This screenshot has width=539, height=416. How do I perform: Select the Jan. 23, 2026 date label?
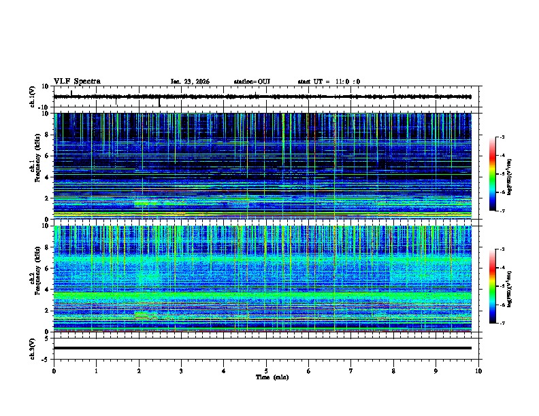tap(190, 82)
